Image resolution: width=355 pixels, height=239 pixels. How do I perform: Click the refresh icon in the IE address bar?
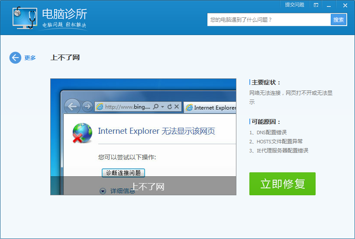click(x=170, y=107)
